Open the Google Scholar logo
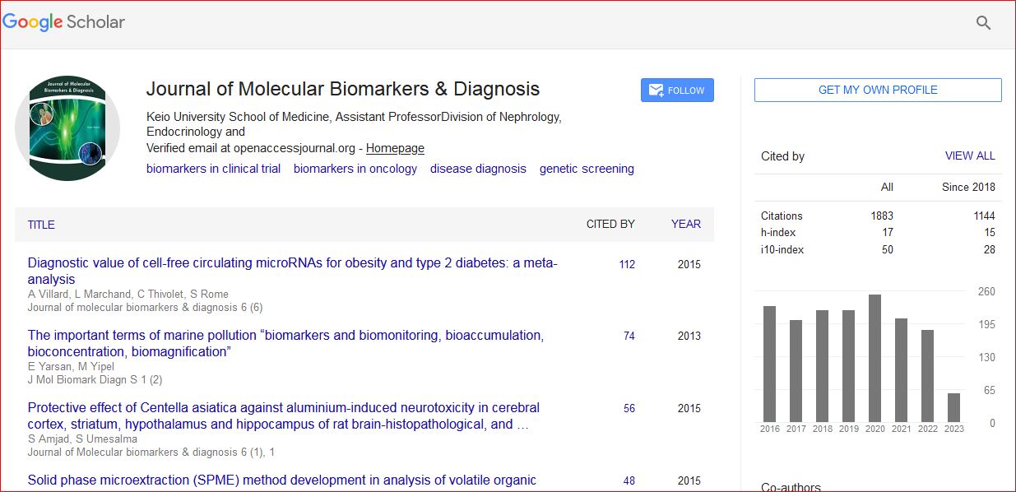 64,22
